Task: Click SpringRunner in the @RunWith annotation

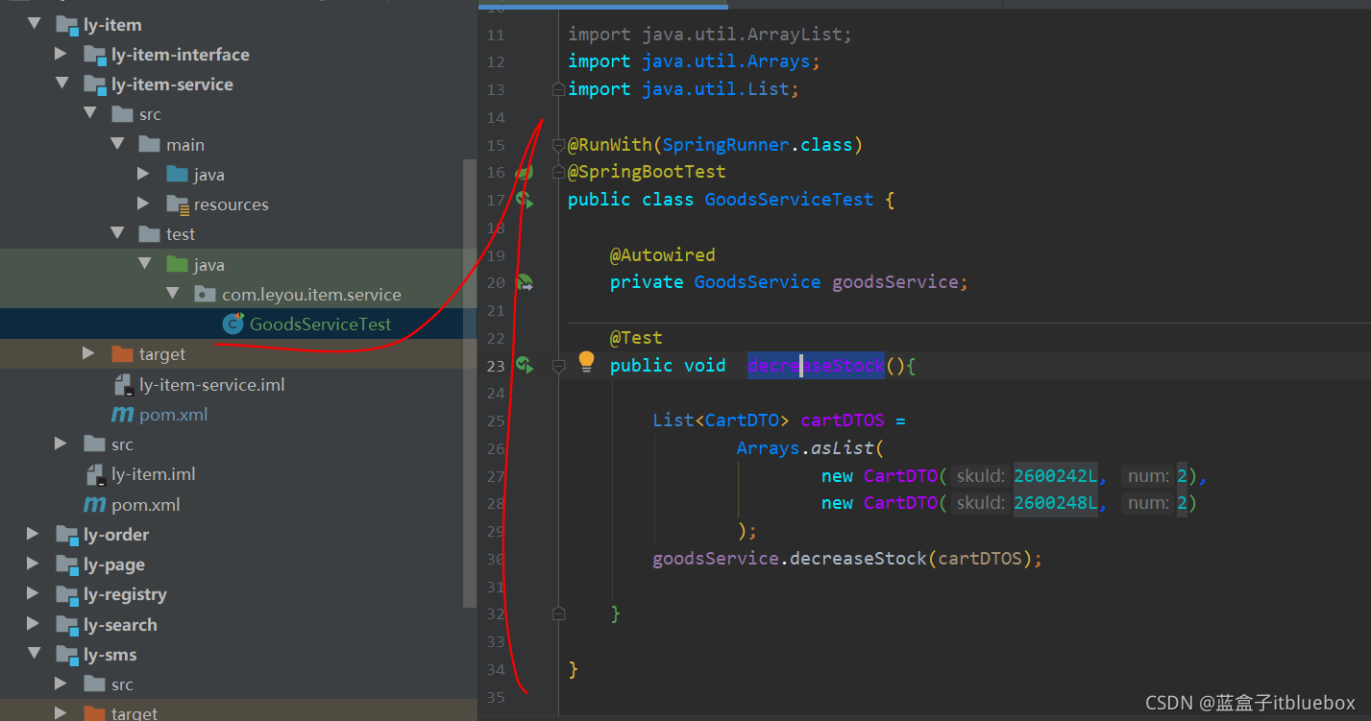Action: tap(726, 145)
